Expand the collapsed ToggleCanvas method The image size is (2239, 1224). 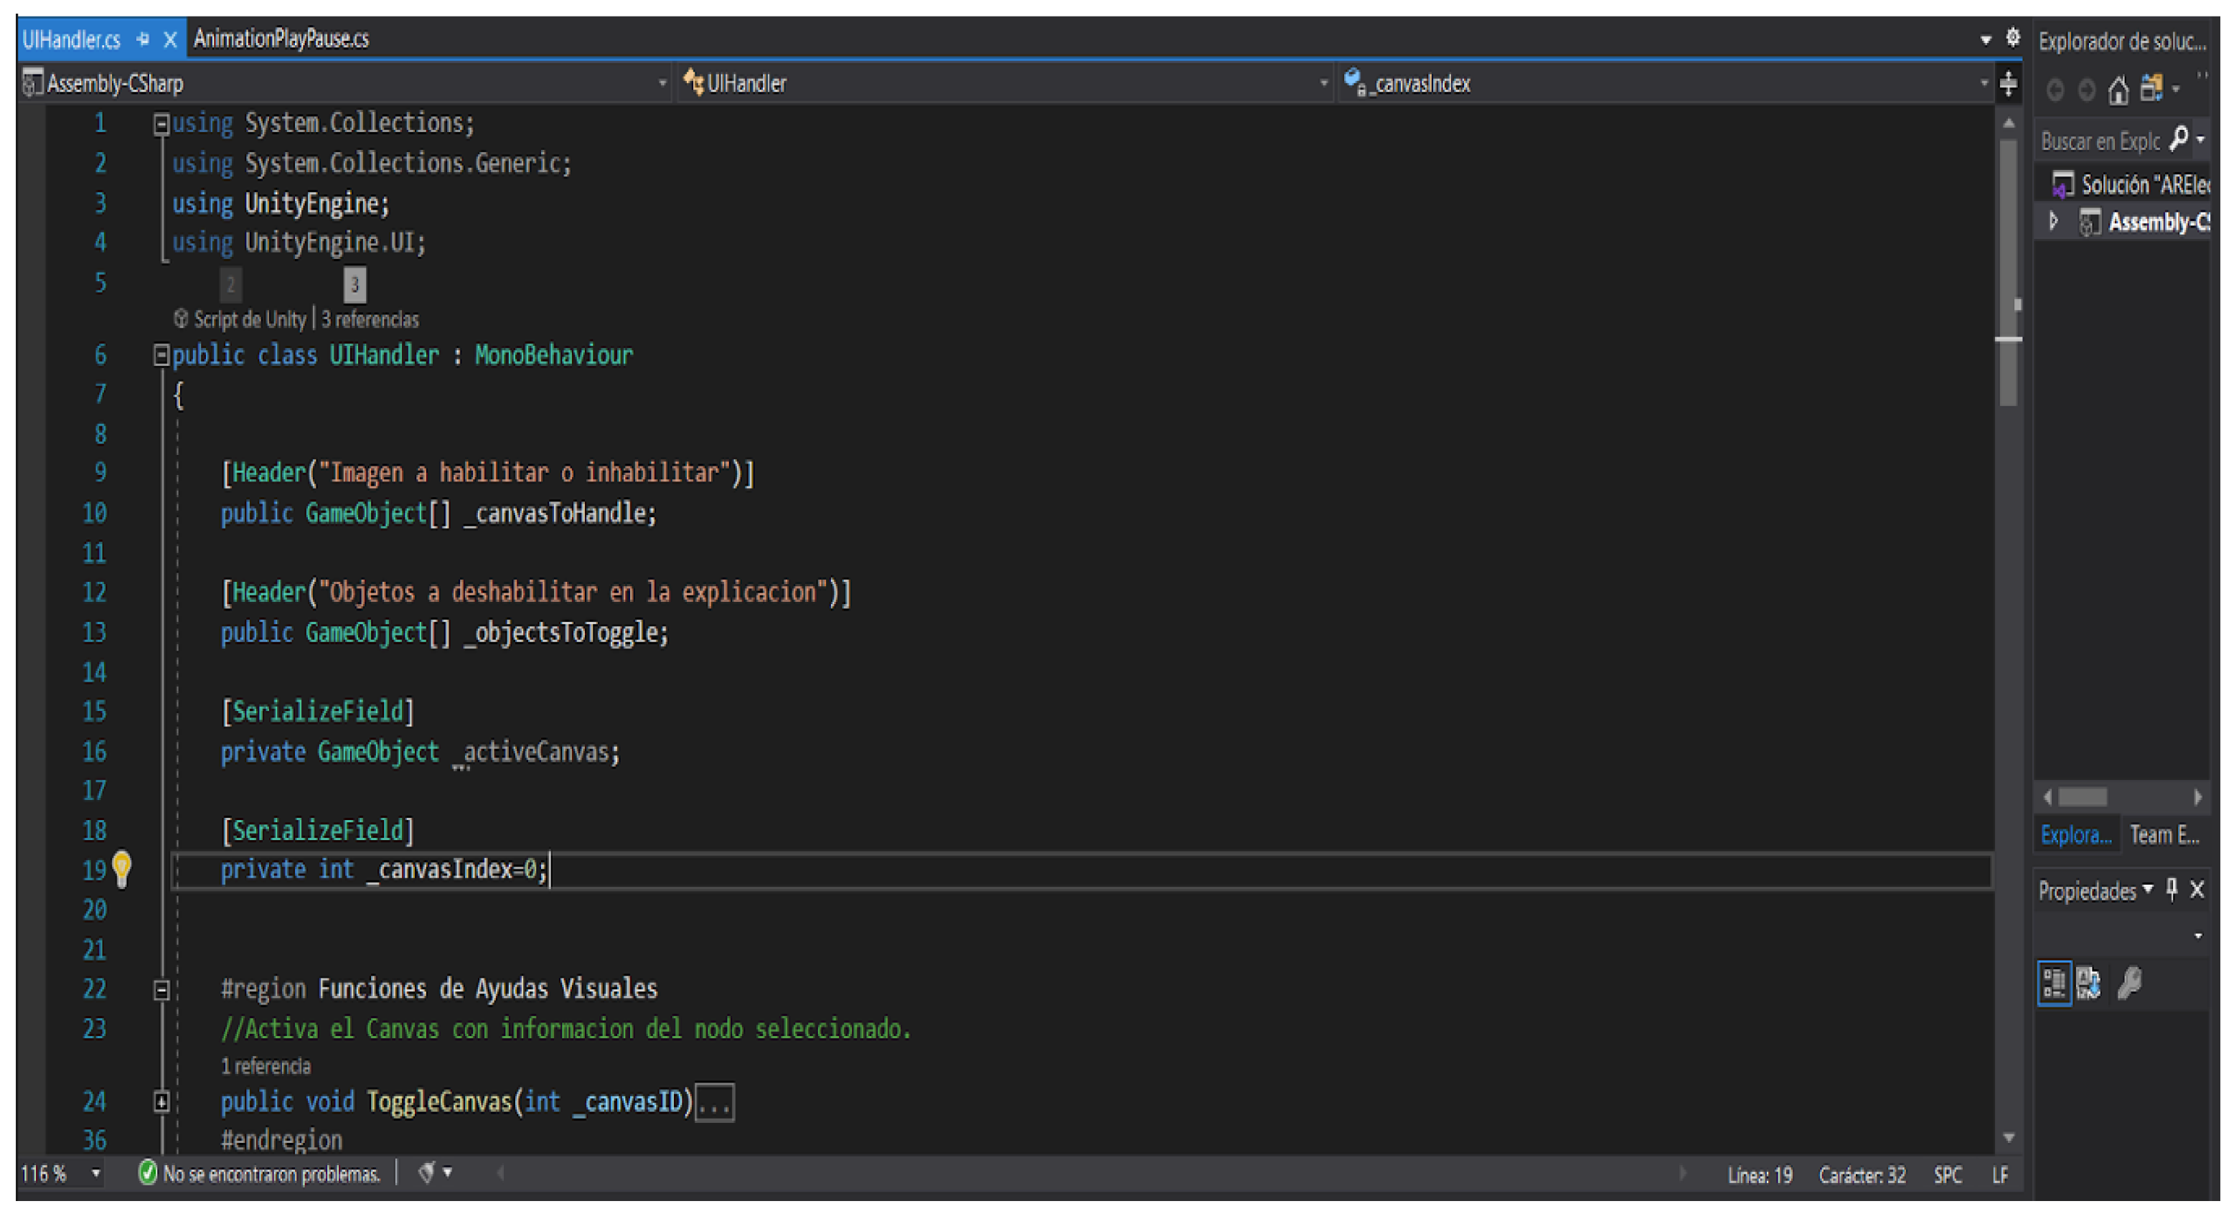[x=161, y=1101]
